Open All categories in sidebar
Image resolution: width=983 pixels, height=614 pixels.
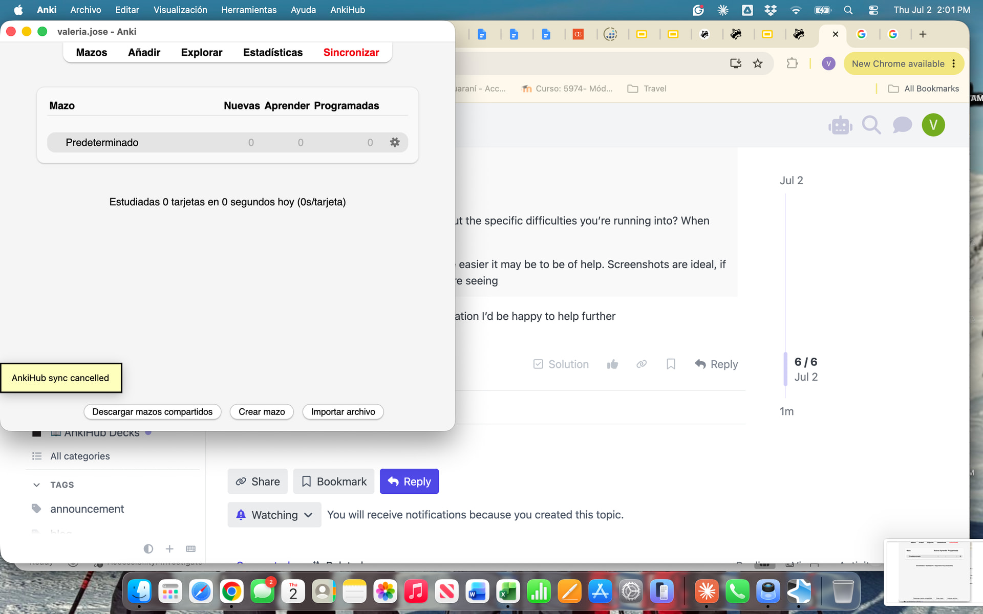point(80,456)
